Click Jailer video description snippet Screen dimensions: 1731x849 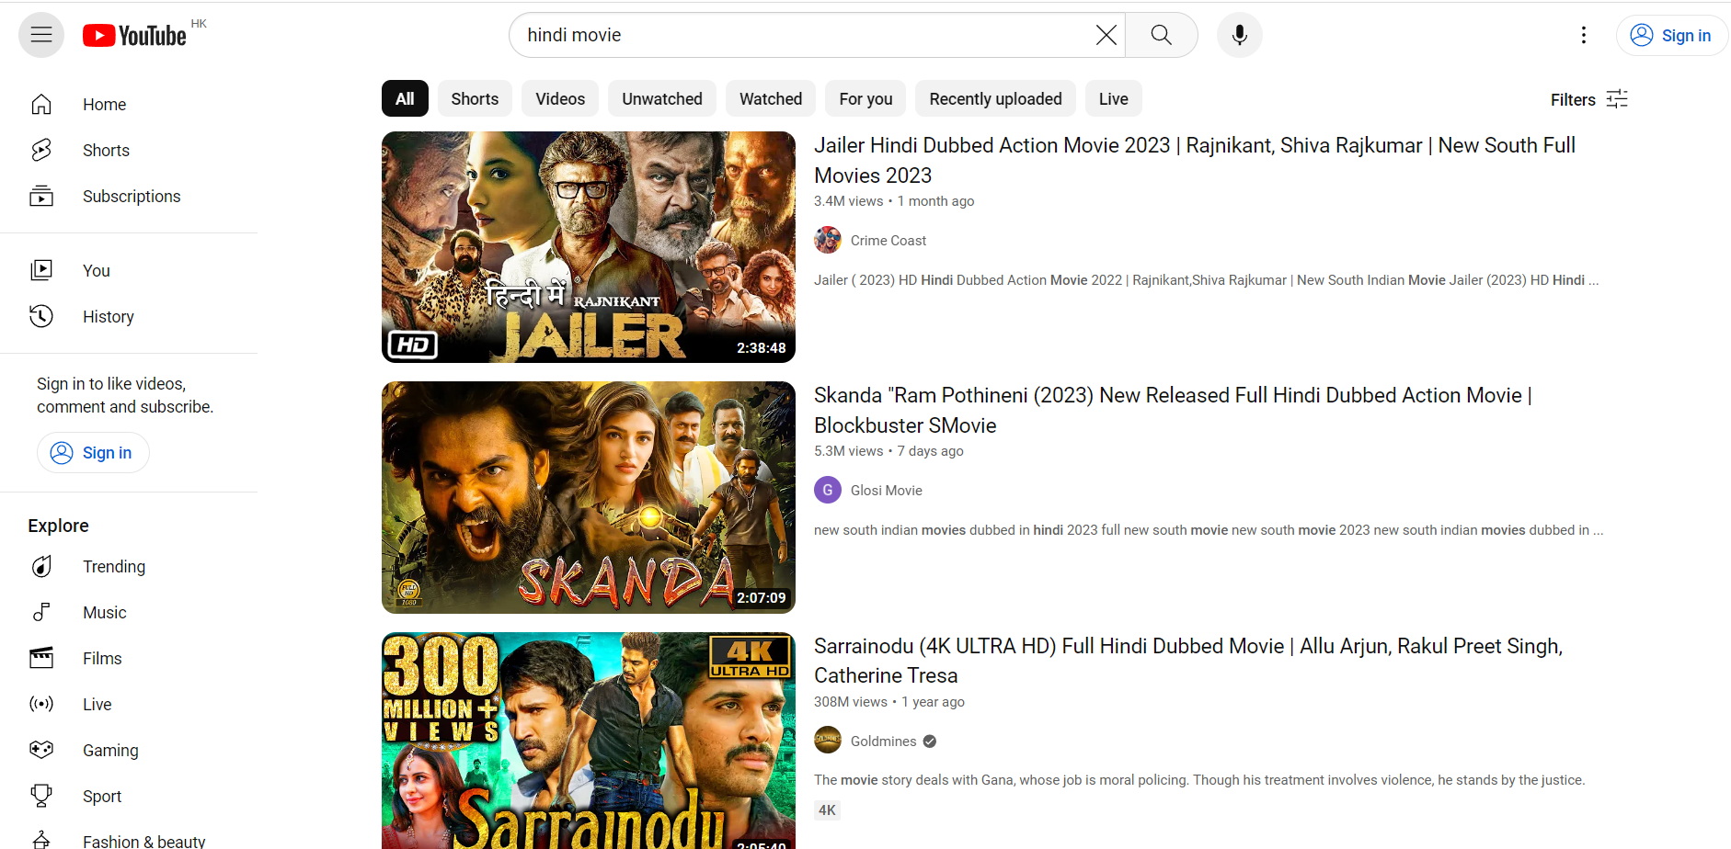pos(1207,280)
